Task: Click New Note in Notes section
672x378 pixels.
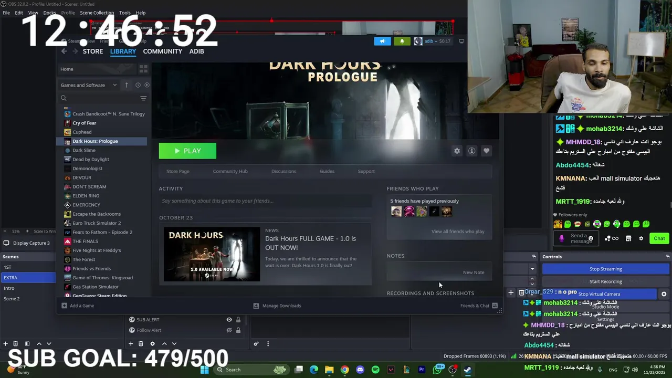Action: point(474,272)
